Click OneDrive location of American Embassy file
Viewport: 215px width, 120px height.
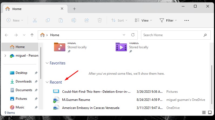pos(173,108)
